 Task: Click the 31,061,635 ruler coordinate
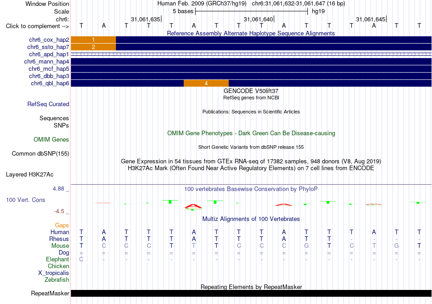click(x=146, y=19)
